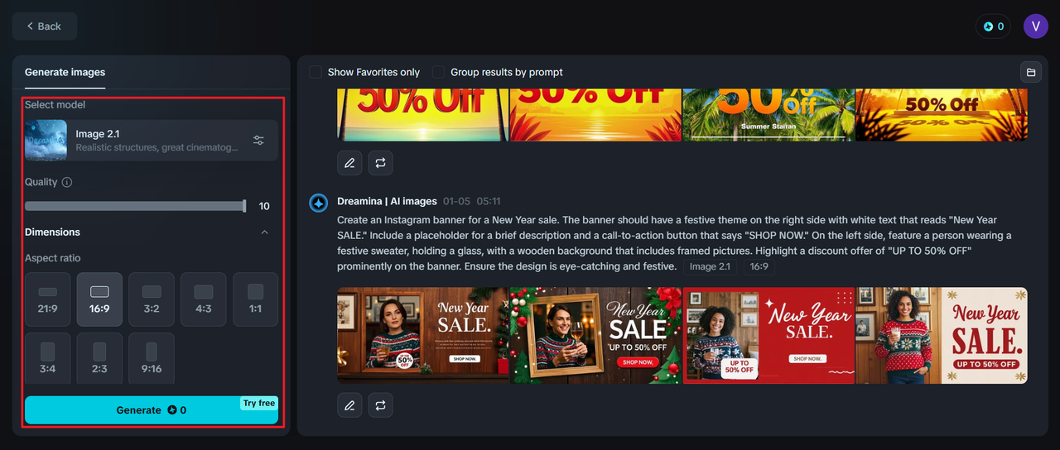
Task: Click the Quality slider track
Action: click(x=135, y=206)
